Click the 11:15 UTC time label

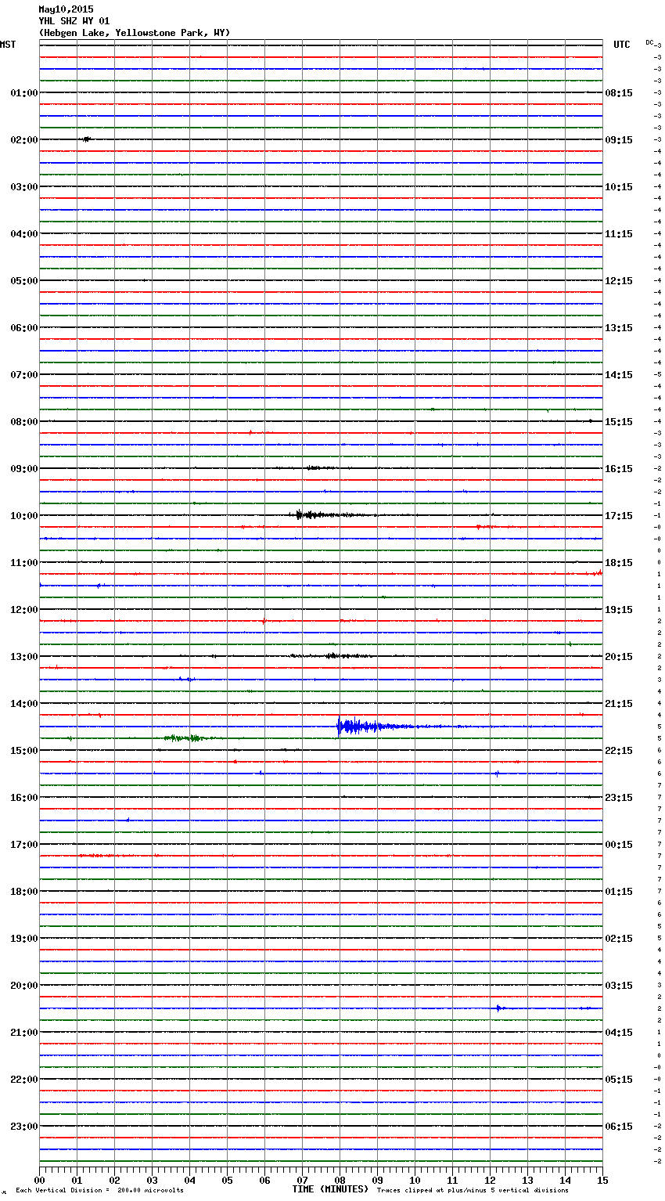(619, 234)
